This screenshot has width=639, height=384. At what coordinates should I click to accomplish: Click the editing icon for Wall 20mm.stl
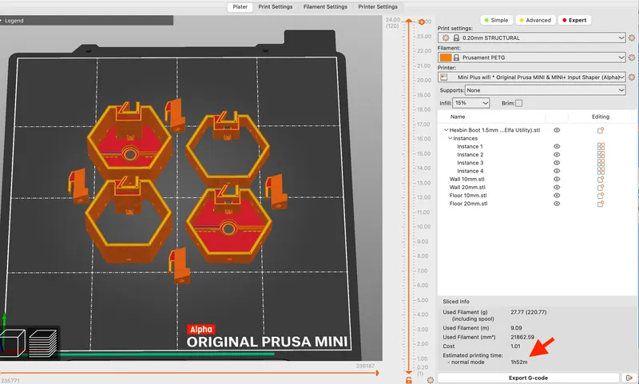(x=601, y=188)
